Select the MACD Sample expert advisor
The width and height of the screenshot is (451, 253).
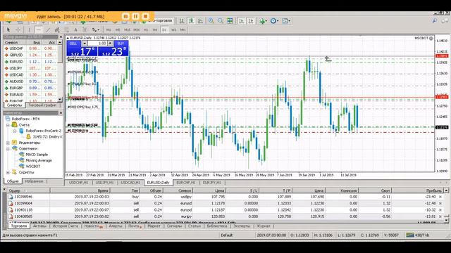37,155
